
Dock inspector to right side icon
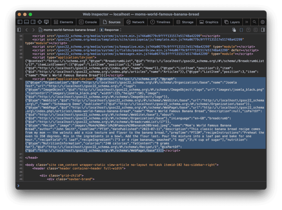pos(33,22)
